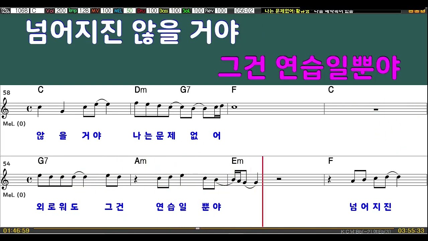
Task: Click the key field showing C
Action: 37,11
